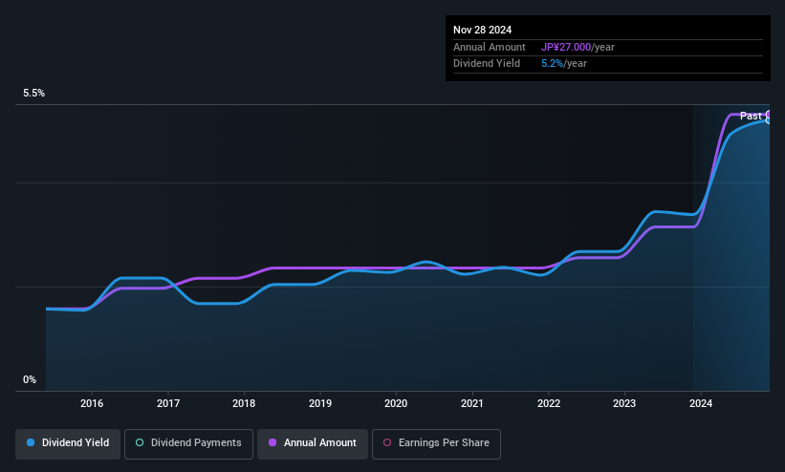785x472 pixels.
Task: Click the Past label on chart
Action: click(x=751, y=116)
